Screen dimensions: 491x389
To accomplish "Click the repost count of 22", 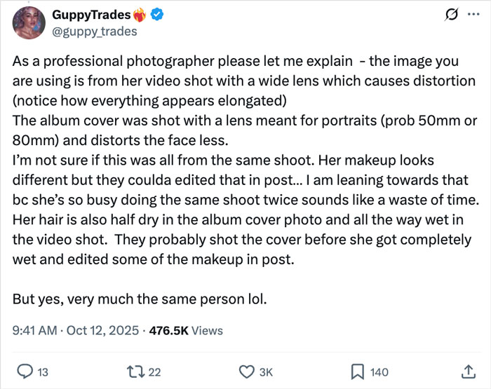I will (x=157, y=372).
